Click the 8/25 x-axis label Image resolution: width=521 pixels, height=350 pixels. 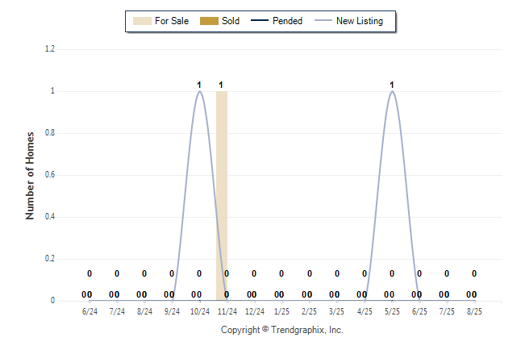(x=474, y=311)
